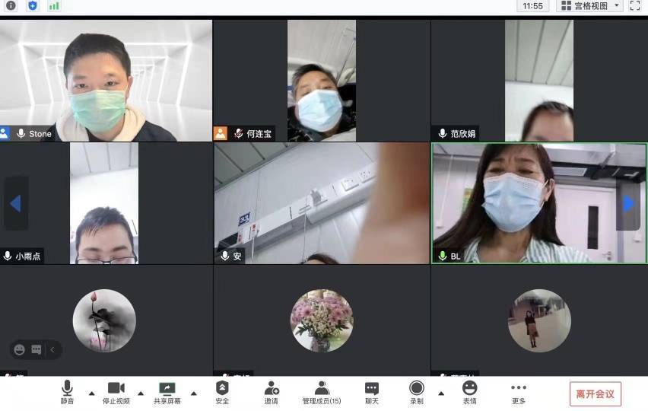
Task: Open the meeting info icon
Action: 11,6
